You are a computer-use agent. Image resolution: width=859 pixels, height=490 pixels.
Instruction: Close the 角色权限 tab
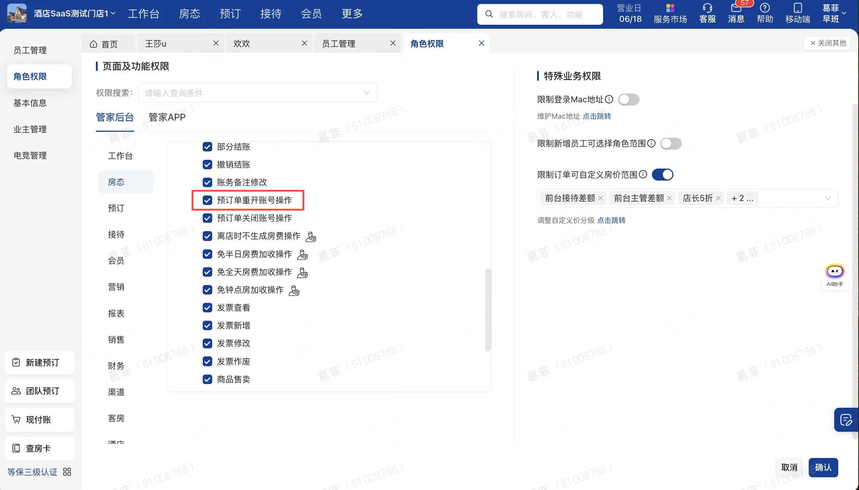(x=481, y=43)
